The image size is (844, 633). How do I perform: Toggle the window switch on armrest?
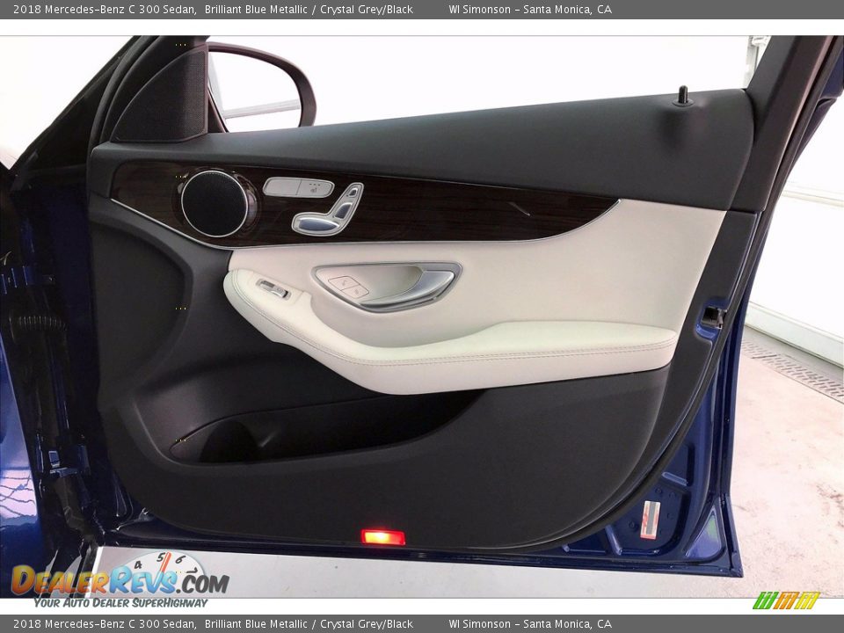(x=273, y=288)
